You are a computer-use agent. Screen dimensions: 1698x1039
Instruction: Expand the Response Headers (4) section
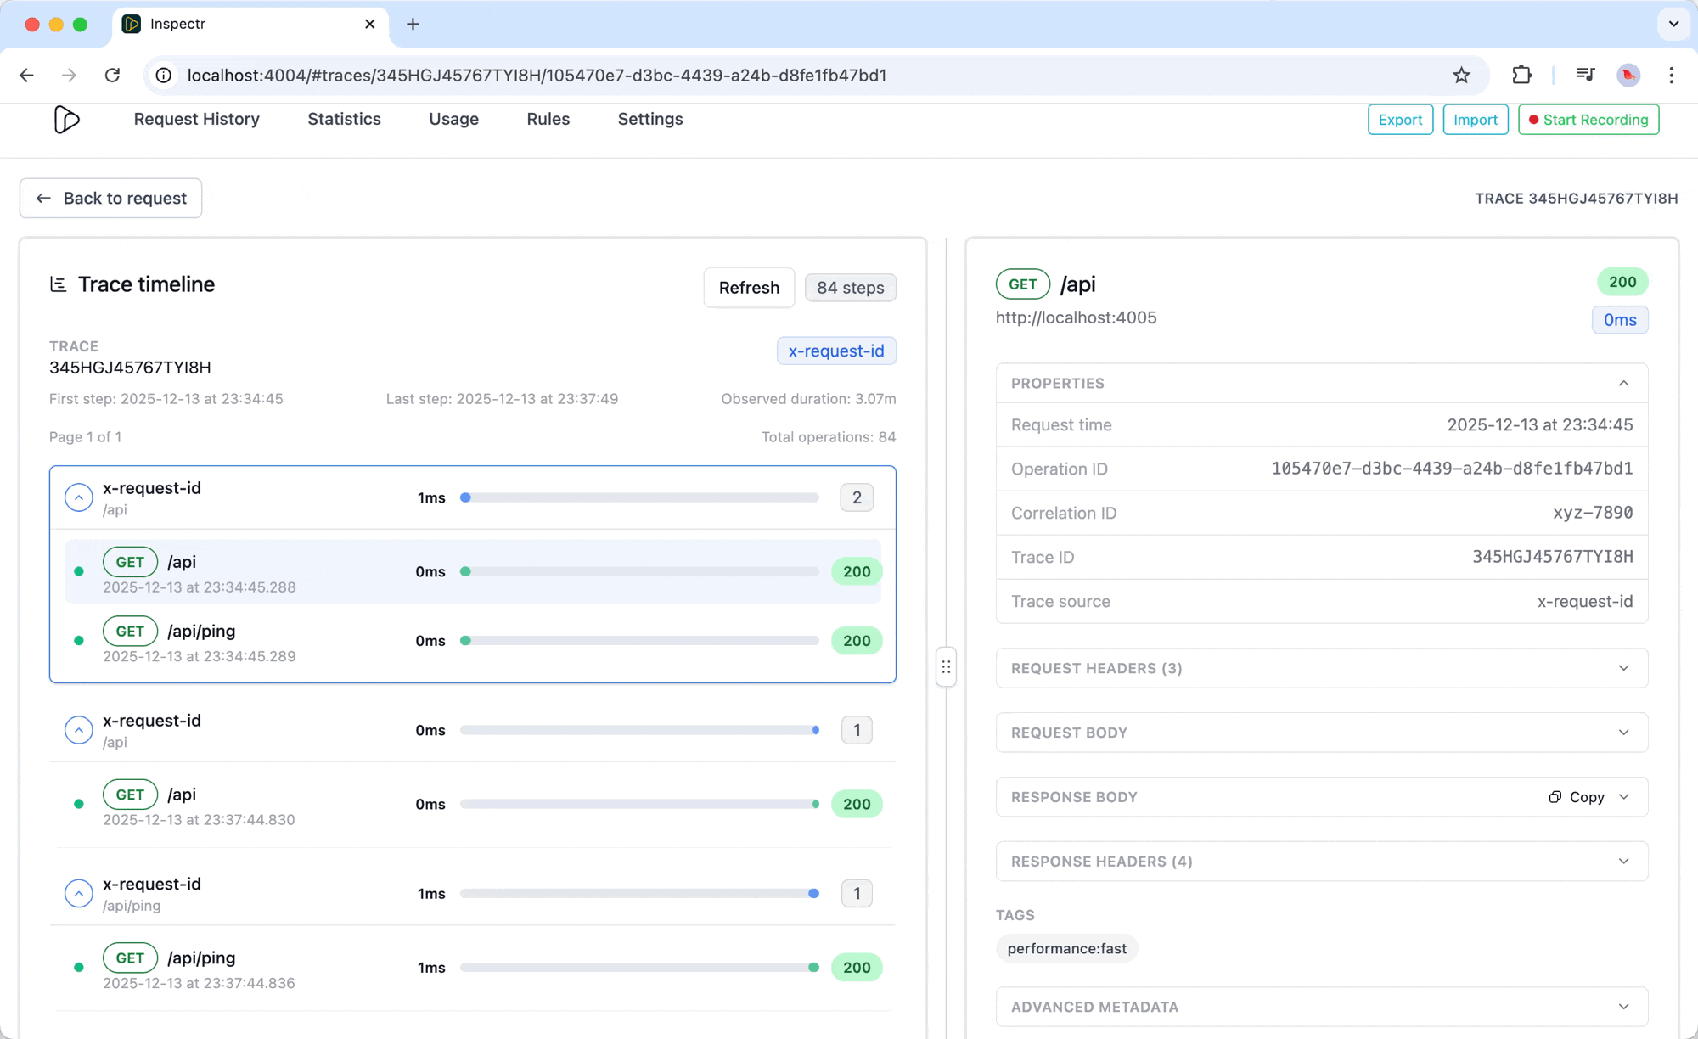[x=1623, y=862]
